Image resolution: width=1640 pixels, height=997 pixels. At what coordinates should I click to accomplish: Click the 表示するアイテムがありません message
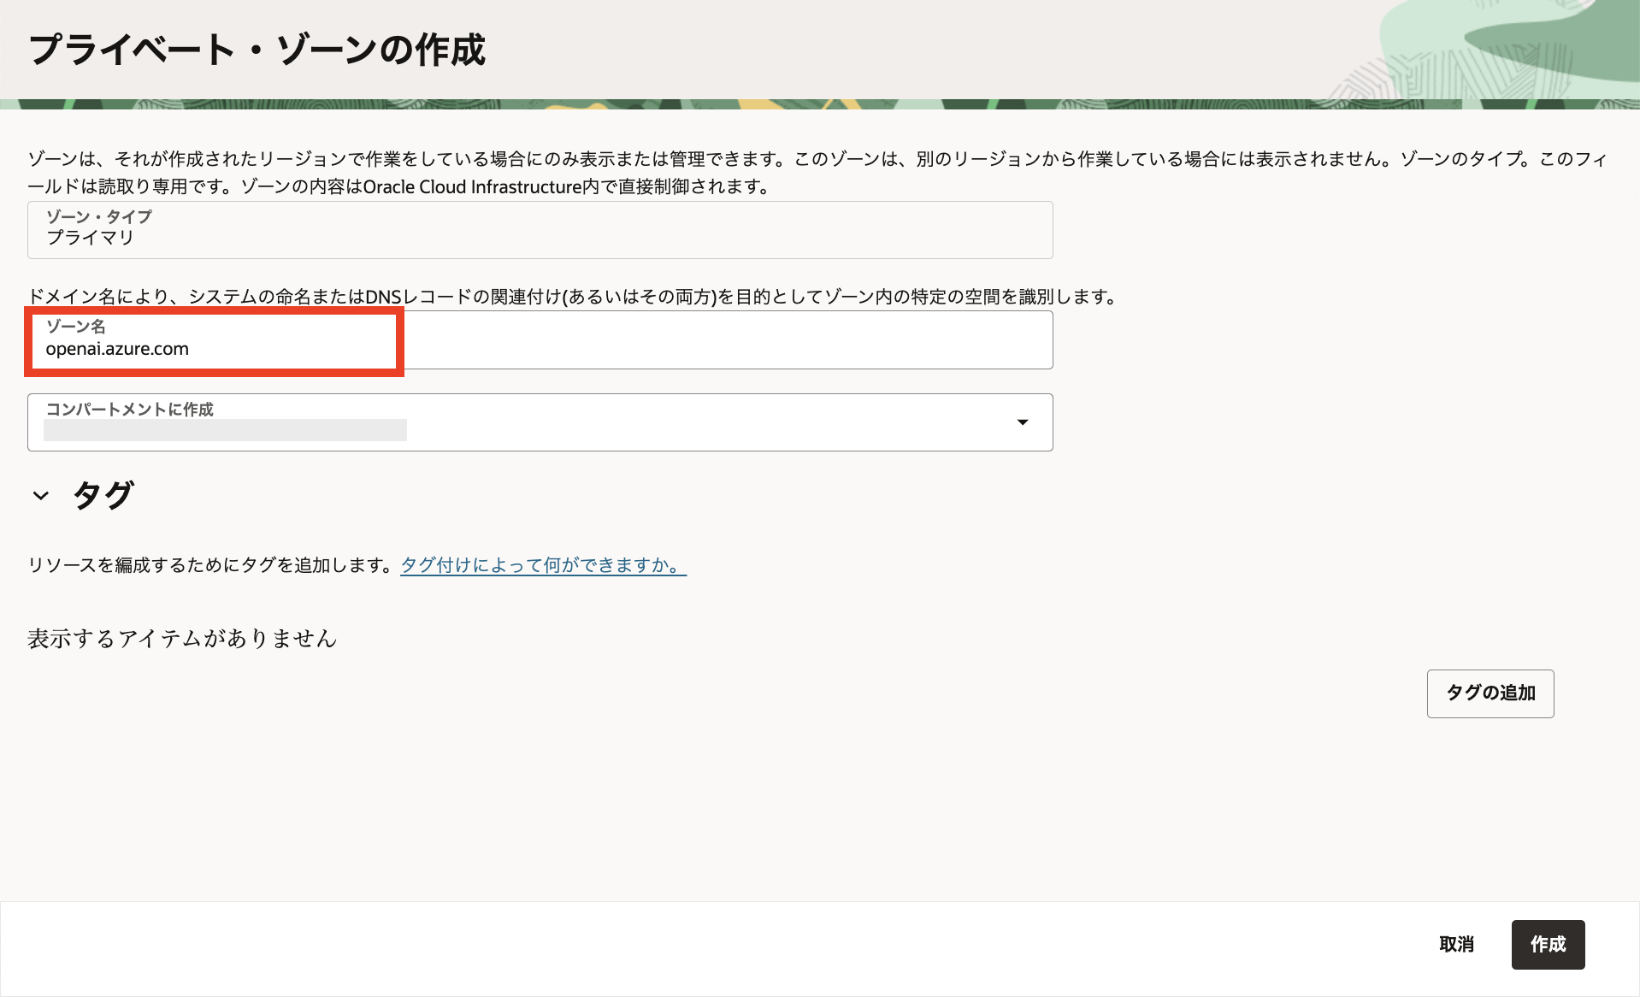click(x=182, y=638)
